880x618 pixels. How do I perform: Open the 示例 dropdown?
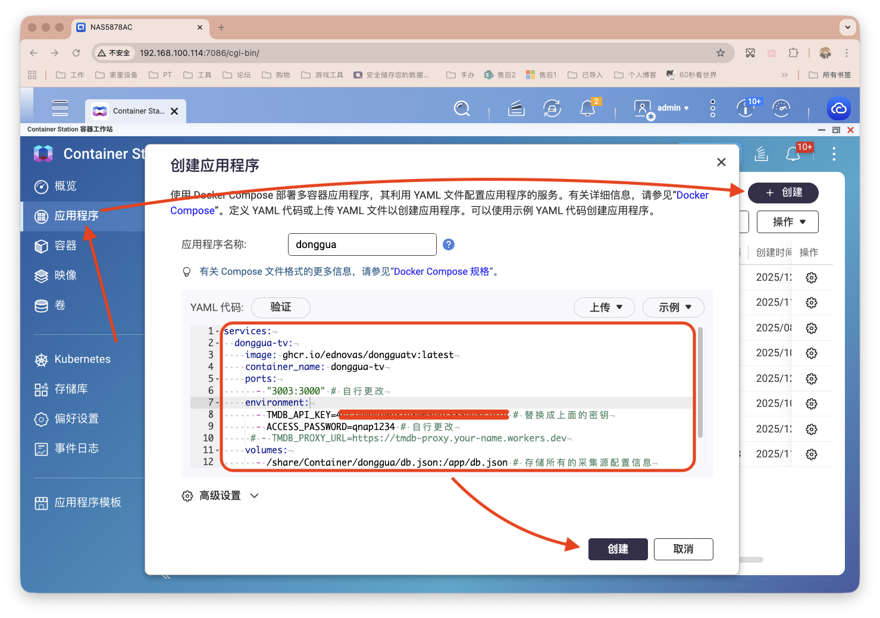coord(673,308)
